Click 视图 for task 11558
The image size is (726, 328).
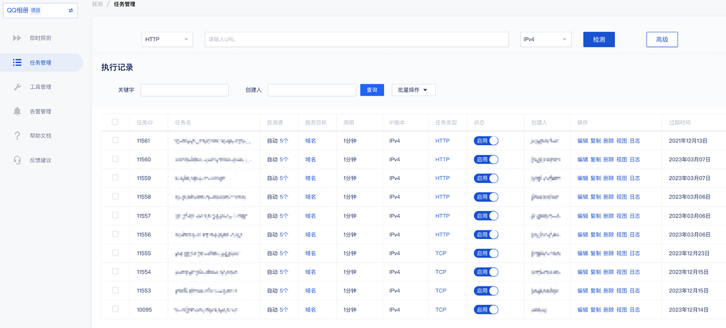(622, 197)
